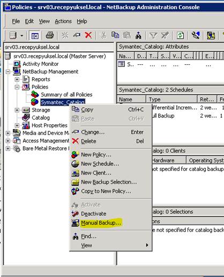Choose Copy from the context menu
The height and width of the screenshot is (277, 224).
click(111, 110)
